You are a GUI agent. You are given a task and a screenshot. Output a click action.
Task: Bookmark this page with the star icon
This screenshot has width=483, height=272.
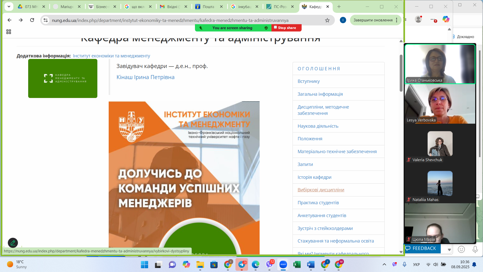click(x=327, y=20)
